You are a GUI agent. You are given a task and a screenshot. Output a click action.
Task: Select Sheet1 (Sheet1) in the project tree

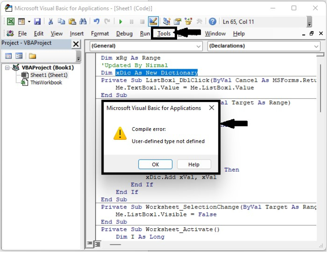pos(49,75)
